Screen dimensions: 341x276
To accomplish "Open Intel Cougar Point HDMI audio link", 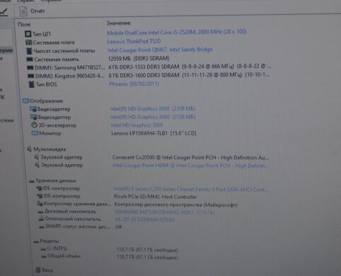I will (190, 166).
